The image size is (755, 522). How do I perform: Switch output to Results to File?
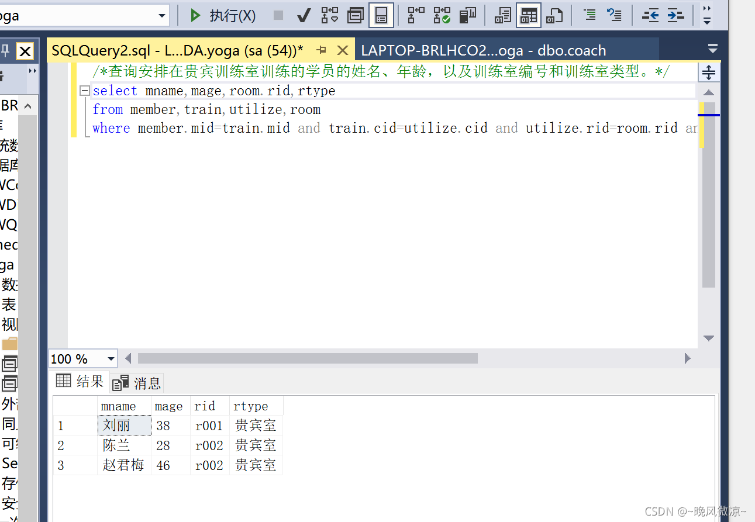tap(554, 16)
